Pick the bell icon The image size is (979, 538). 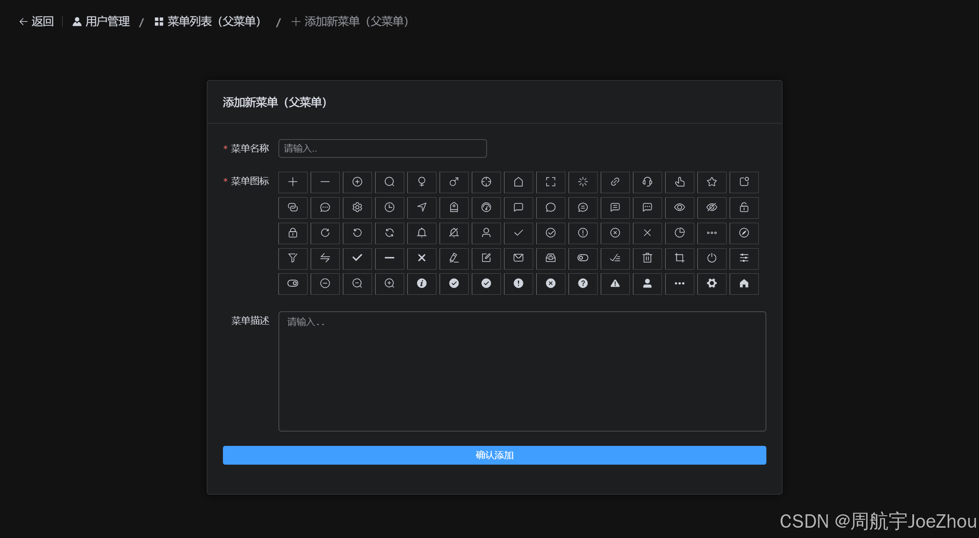click(422, 233)
